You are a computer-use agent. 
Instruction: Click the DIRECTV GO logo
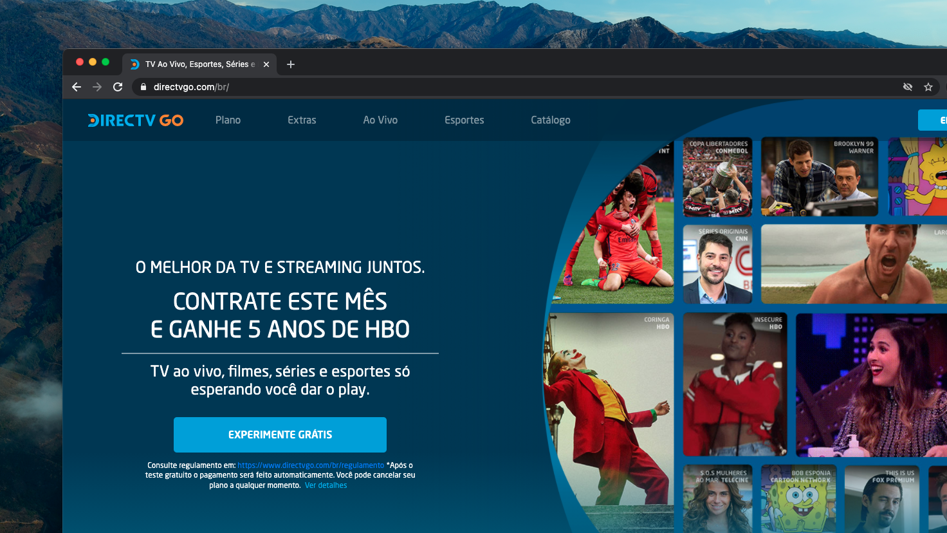136,120
